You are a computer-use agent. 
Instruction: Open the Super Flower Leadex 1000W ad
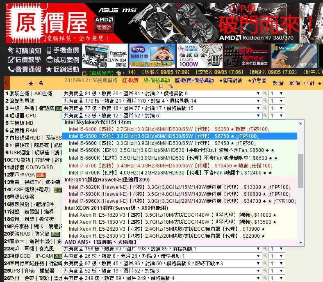pyautogui.click(x=199, y=56)
